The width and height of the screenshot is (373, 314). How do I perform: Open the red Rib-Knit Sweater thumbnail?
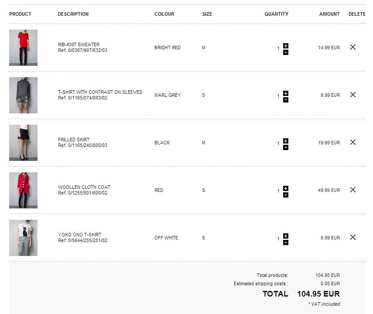pos(23,48)
